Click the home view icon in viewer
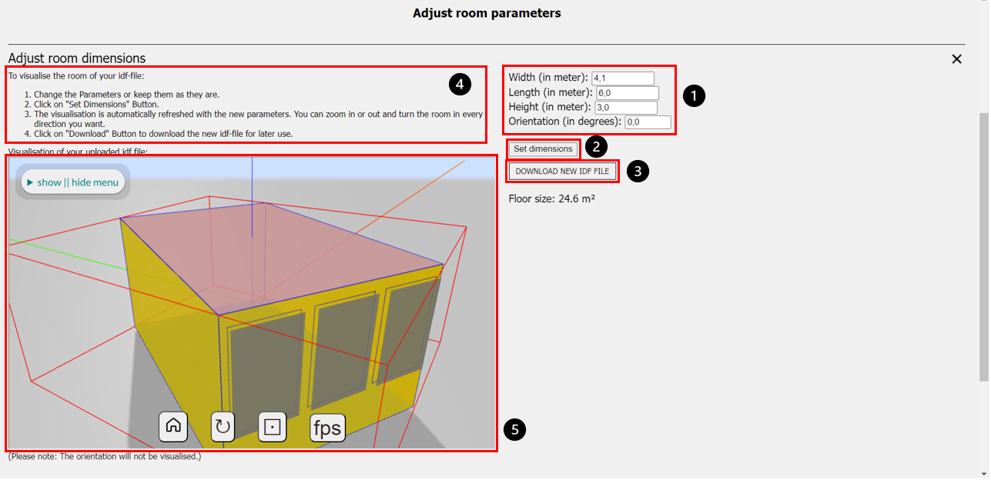The height and width of the screenshot is (480, 991). (173, 427)
